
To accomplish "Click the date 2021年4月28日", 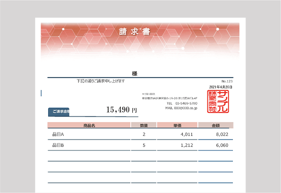I will [x=220, y=87].
